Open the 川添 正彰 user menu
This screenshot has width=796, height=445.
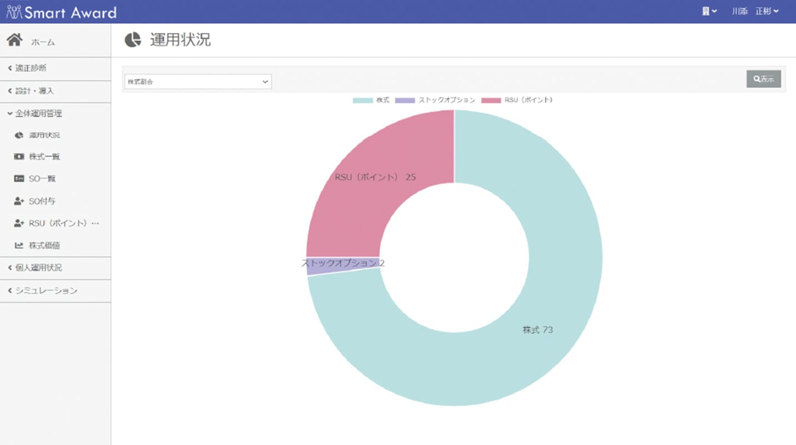click(755, 11)
